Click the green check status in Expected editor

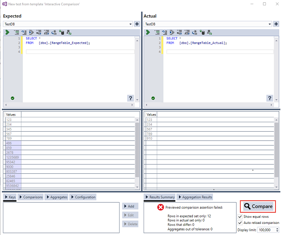(x=13, y=98)
